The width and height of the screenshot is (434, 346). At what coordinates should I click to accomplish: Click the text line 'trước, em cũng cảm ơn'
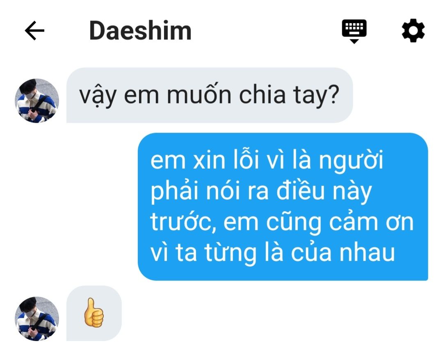coord(282,222)
